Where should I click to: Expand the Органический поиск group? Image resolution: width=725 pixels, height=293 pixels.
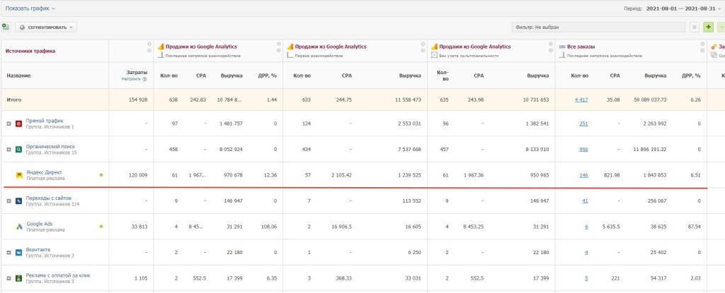[9, 149]
